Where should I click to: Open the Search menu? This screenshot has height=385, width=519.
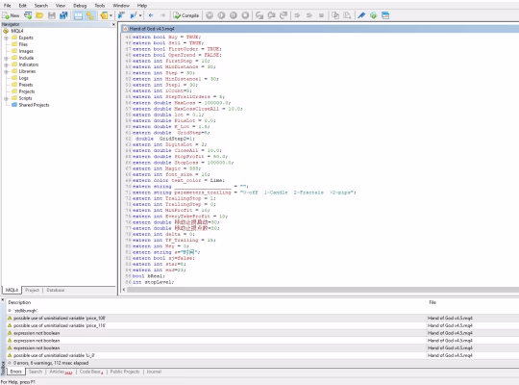41,6
